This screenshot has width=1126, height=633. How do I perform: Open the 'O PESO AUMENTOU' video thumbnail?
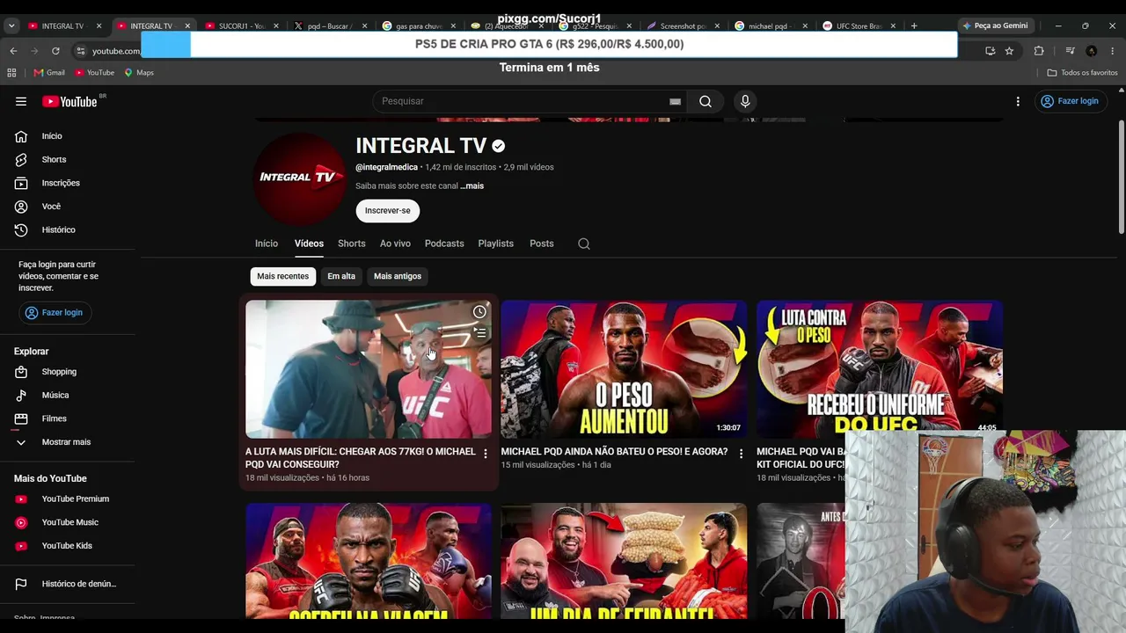(624, 369)
